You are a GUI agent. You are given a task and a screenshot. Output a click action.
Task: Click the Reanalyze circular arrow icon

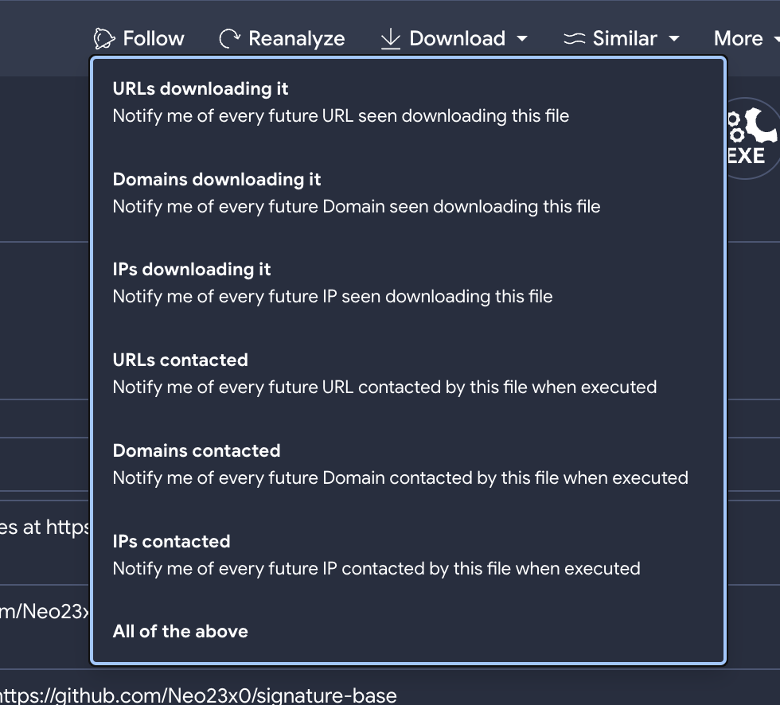(230, 38)
